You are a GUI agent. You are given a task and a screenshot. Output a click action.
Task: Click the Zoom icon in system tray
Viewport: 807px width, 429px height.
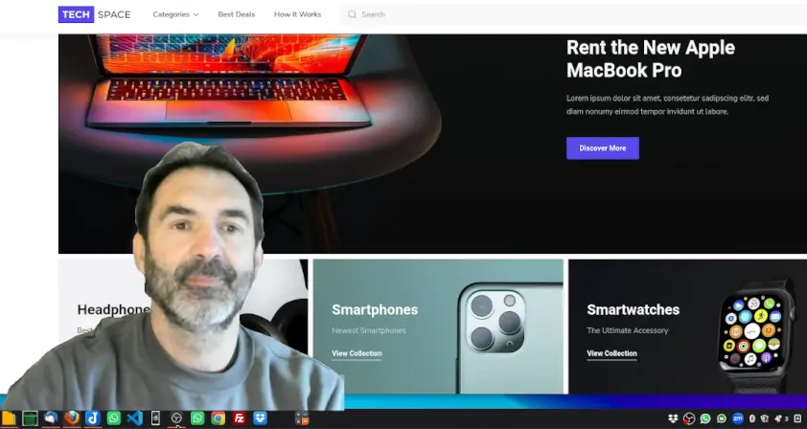click(738, 418)
